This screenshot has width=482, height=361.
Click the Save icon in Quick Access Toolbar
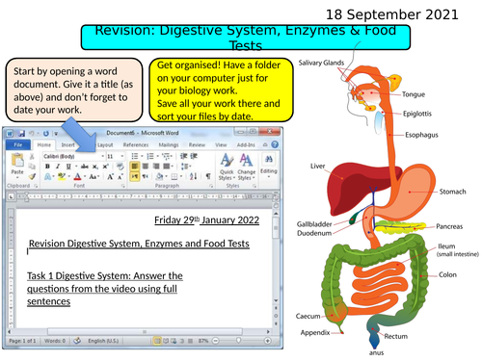pos(21,133)
